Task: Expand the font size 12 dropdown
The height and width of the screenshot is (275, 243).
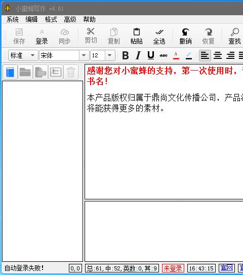Action: click(x=110, y=55)
